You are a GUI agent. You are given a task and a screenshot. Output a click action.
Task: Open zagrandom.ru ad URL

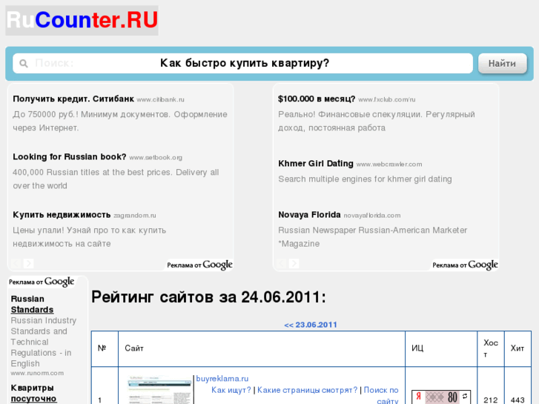click(x=135, y=216)
